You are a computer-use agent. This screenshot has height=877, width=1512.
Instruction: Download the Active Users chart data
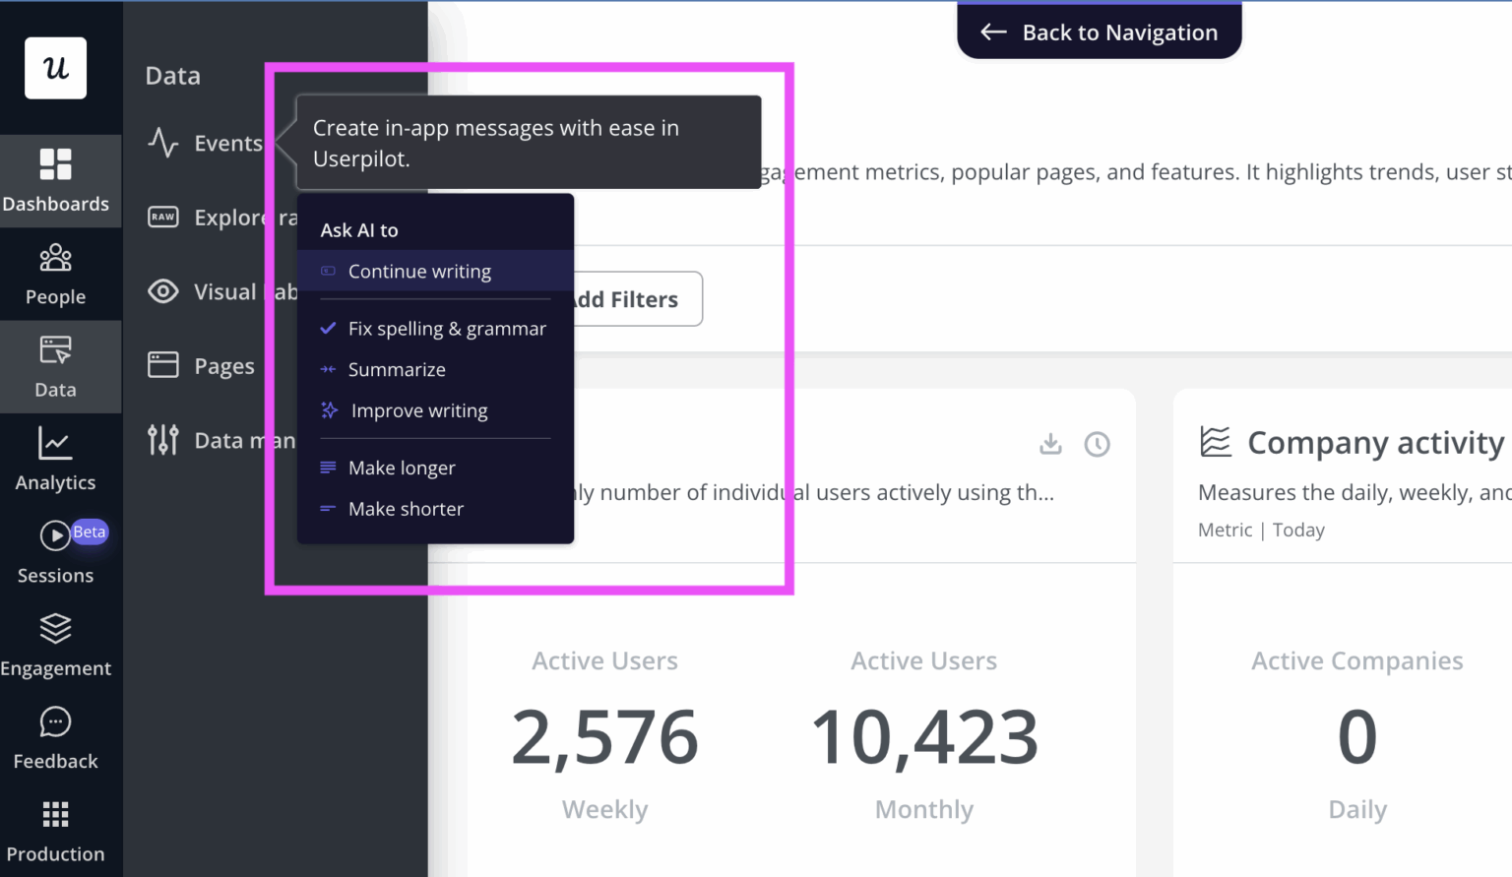point(1049,444)
